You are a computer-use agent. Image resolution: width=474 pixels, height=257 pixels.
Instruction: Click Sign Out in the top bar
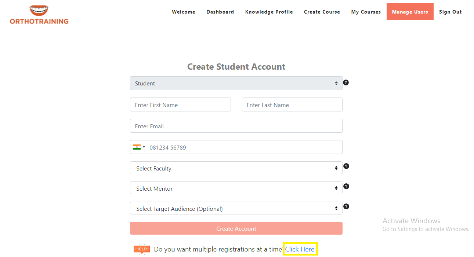click(450, 12)
